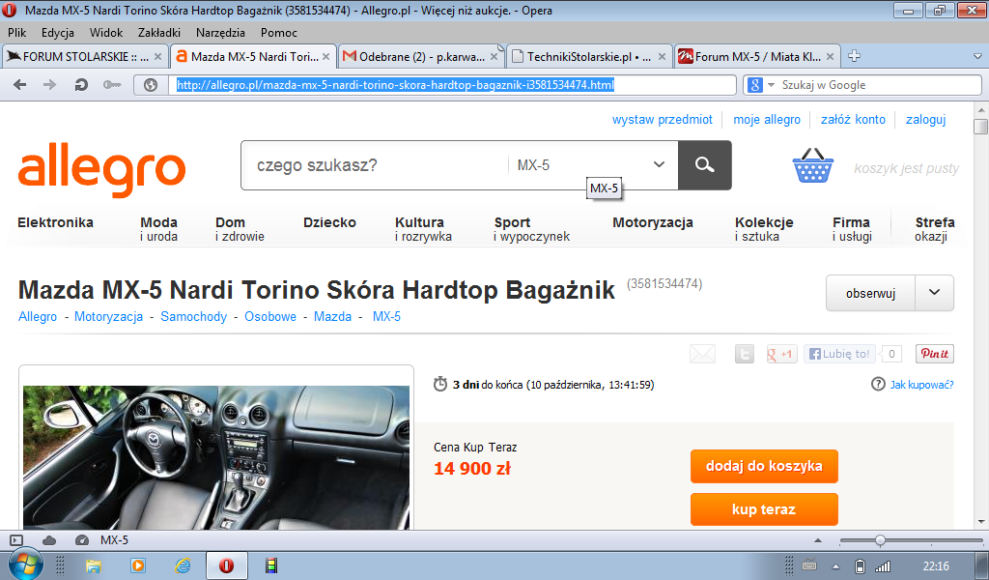Open the Elektronika category
This screenshot has height=580, width=989.
tap(55, 222)
